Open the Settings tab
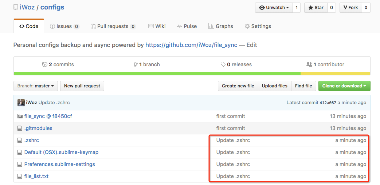380x185 pixels. coord(258,26)
